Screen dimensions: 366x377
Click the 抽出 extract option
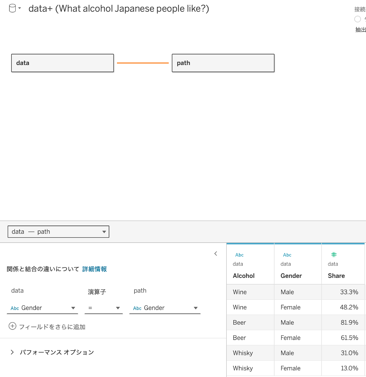click(360, 30)
